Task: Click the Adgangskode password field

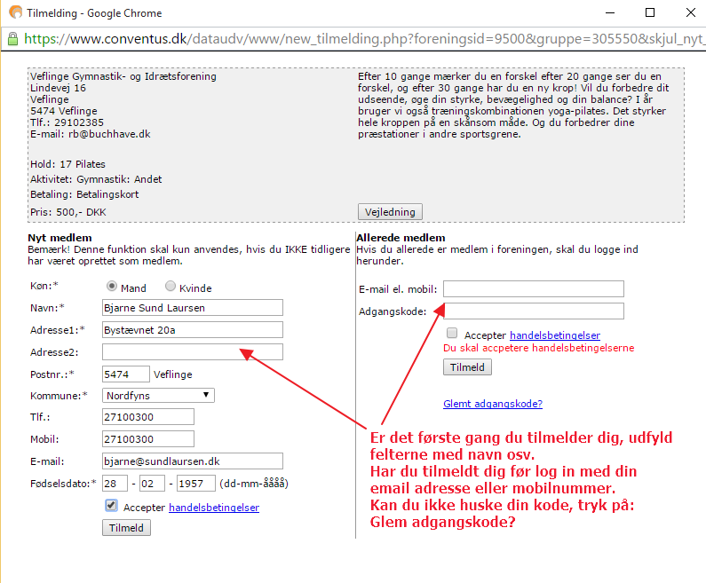Action: pos(534,311)
